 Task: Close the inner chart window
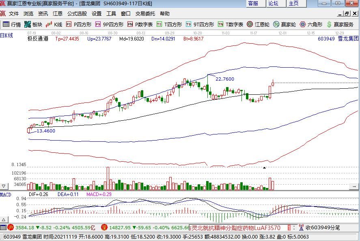354,13
